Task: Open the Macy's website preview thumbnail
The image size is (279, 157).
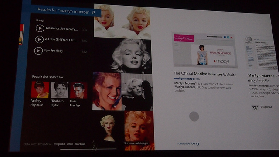Action: [205, 50]
